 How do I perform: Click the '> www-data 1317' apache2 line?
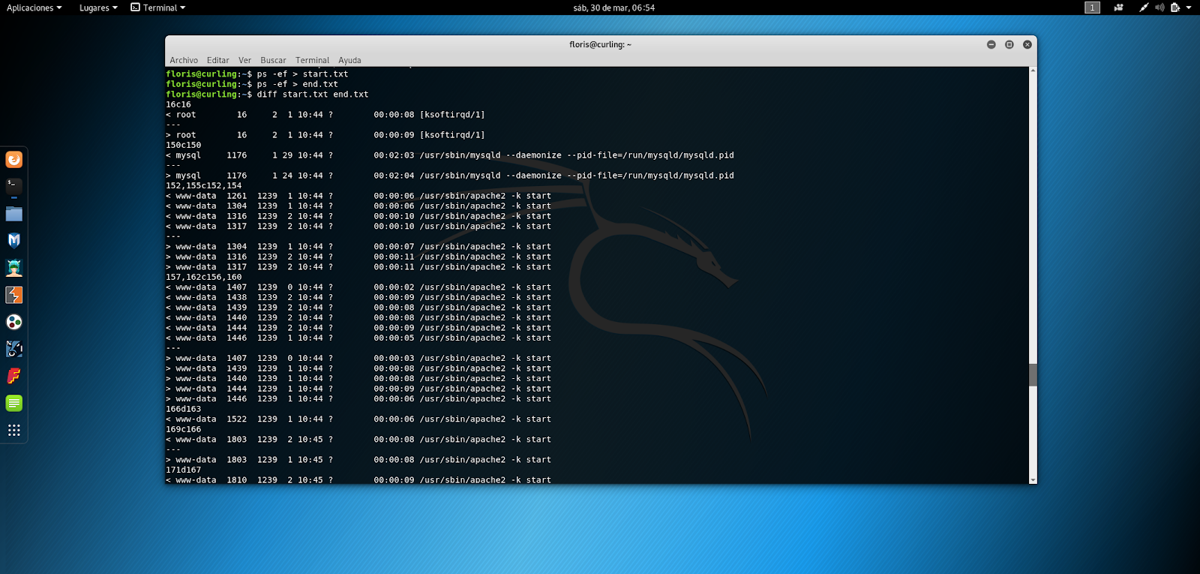358,267
